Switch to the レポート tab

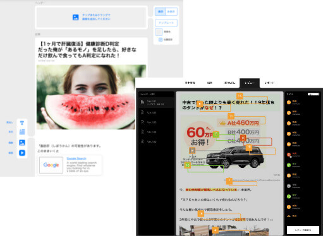[269, 83]
